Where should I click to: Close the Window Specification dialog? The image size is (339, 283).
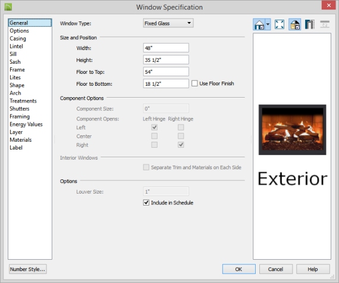point(329,5)
